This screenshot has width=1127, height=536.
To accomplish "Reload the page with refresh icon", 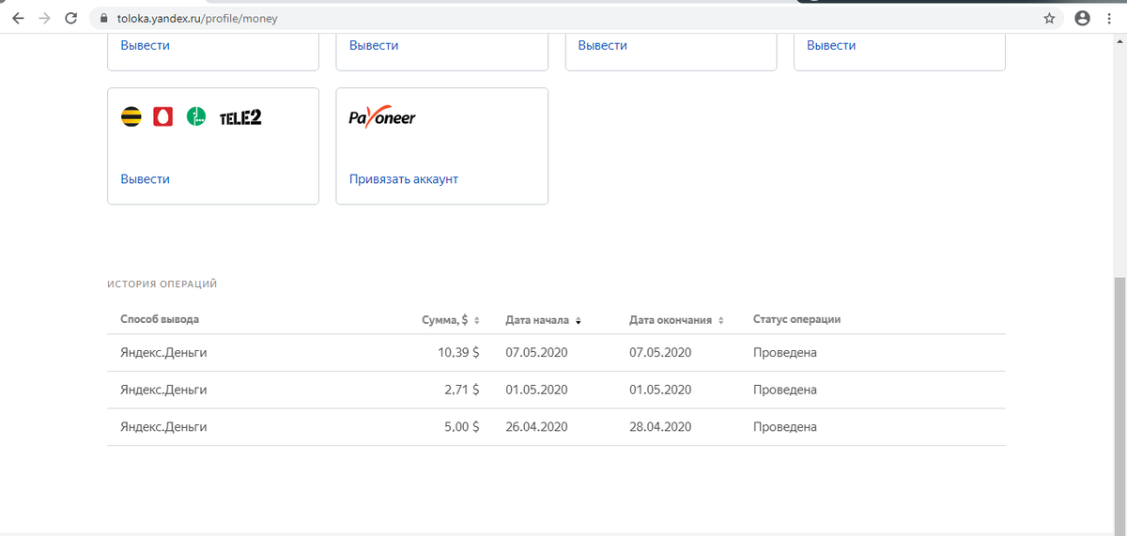I will pos(71,18).
